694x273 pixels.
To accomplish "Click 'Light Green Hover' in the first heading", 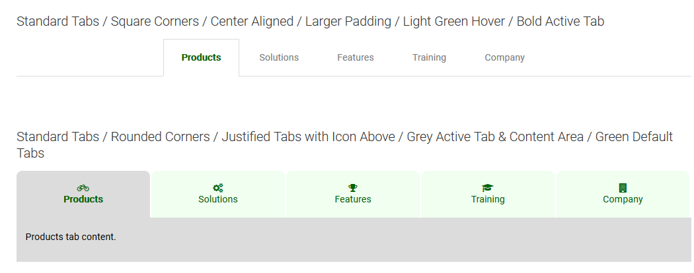I will [453, 21].
